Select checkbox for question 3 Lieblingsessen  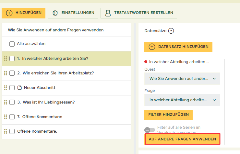12,102
